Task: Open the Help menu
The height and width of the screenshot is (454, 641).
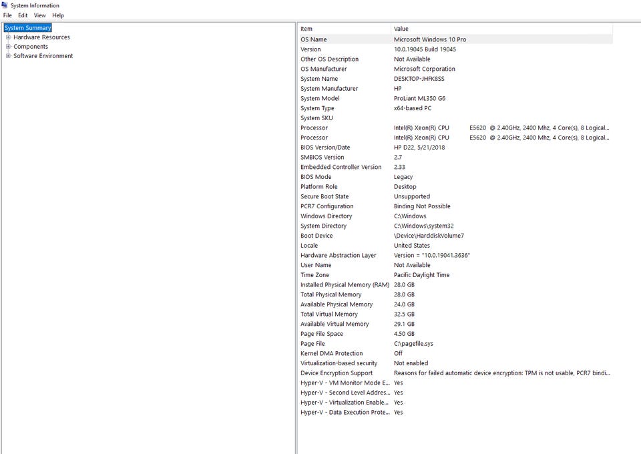Action: (x=58, y=15)
